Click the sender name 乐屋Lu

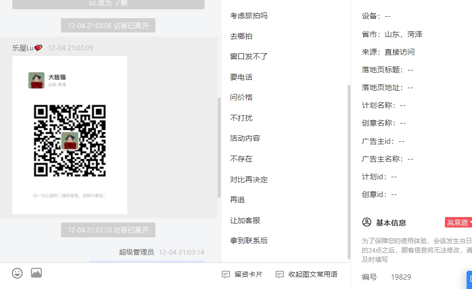(23, 48)
